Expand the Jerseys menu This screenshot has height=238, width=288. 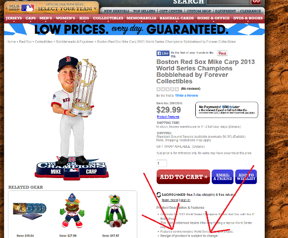[14, 19]
